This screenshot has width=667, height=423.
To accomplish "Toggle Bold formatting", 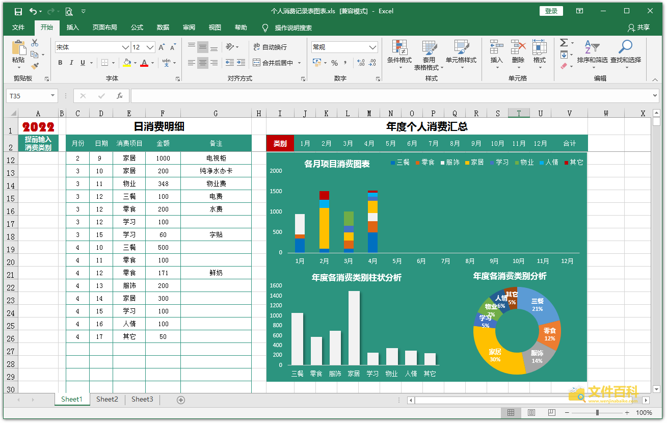I will point(60,63).
